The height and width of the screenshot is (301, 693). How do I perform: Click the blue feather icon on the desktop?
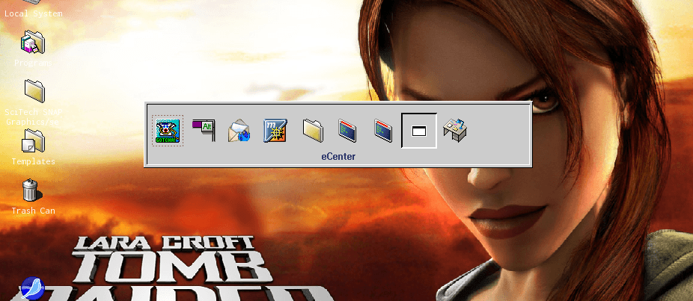pyautogui.click(x=31, y=289)
